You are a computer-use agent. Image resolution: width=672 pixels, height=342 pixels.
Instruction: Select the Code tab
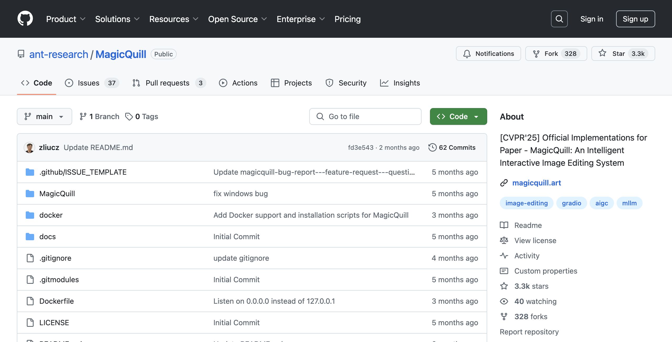(36, 83)
